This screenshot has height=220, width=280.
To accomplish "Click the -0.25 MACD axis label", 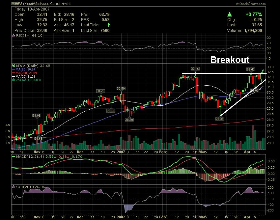I will click(270, 179).
